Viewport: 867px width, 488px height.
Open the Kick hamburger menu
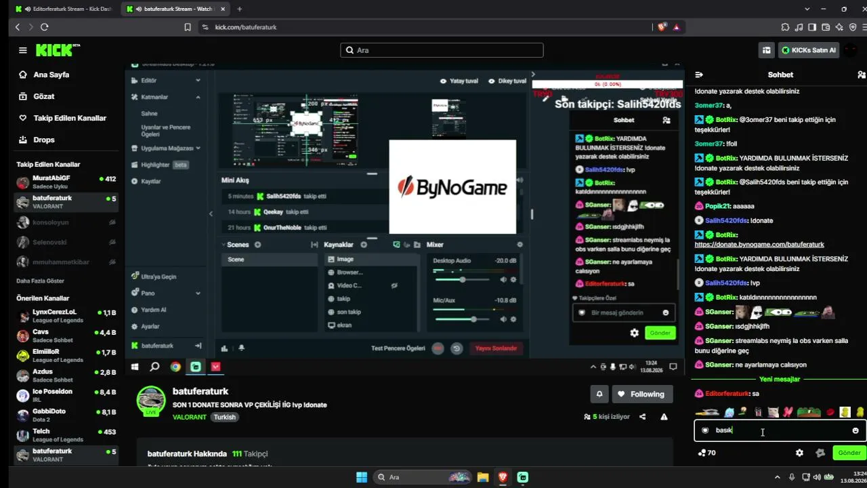23,50
